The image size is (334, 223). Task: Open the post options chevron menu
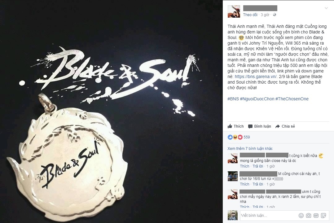[x=326, y=8]
